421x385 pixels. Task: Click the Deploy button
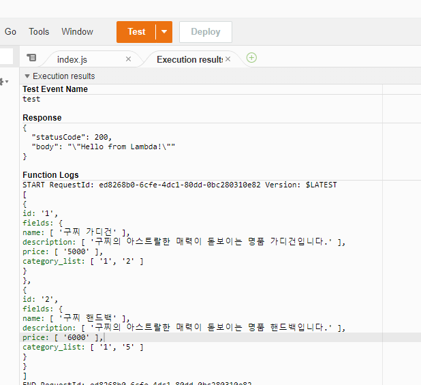[x=205, y=32]
